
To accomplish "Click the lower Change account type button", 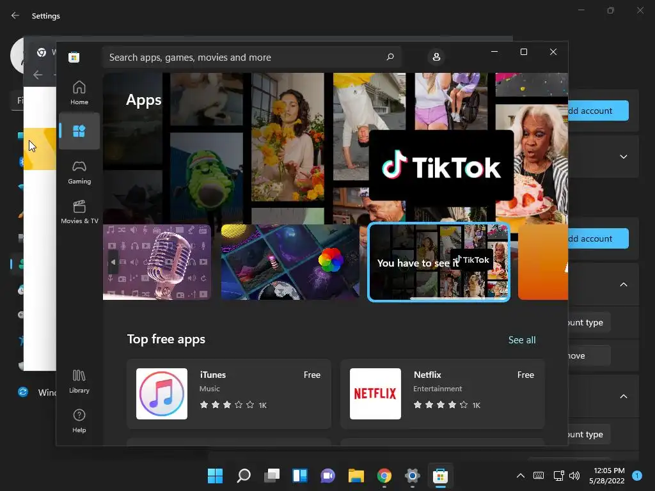I will click(589, 434).
